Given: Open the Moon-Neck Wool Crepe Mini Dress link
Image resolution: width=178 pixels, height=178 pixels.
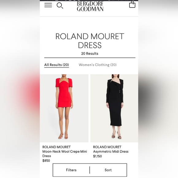Looking at the screenshot, I should tap(65, 154).
